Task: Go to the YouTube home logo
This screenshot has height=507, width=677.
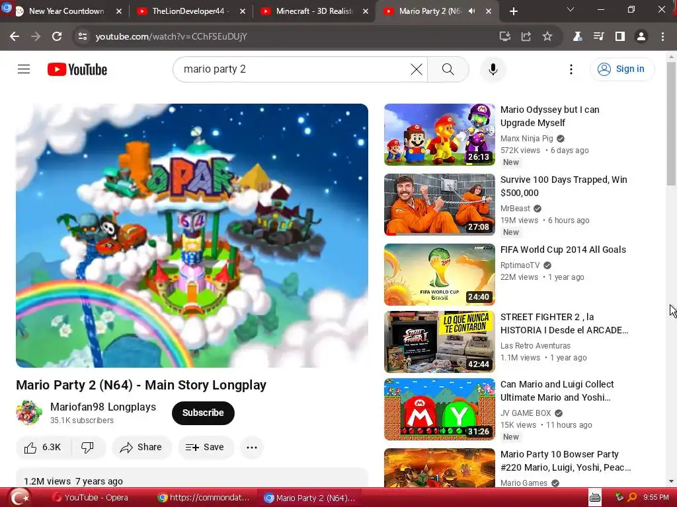Action: (77, 69)
